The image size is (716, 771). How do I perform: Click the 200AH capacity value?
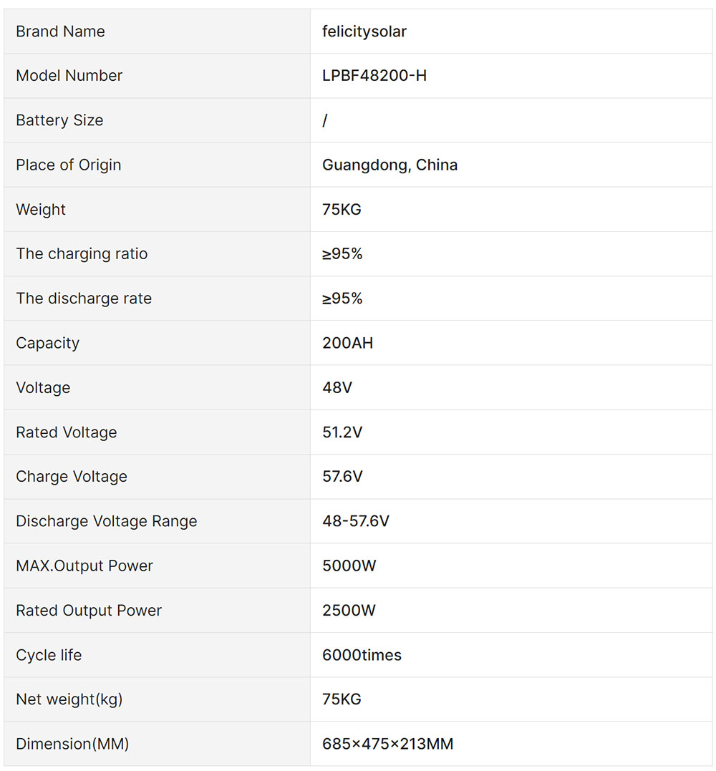click(x=348, y=343)
